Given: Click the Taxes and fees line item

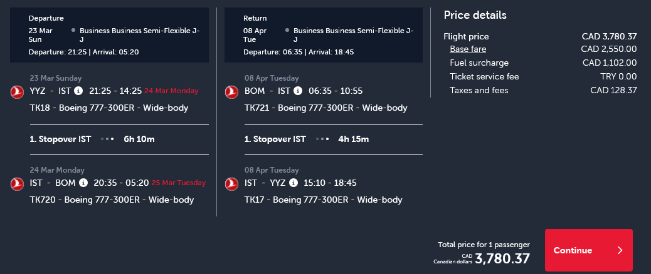Looking at the screenshot, I should [543, 90].
